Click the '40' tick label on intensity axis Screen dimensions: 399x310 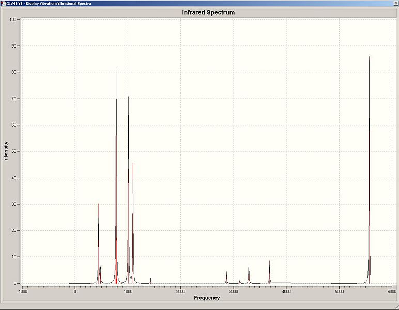[14, 178]
